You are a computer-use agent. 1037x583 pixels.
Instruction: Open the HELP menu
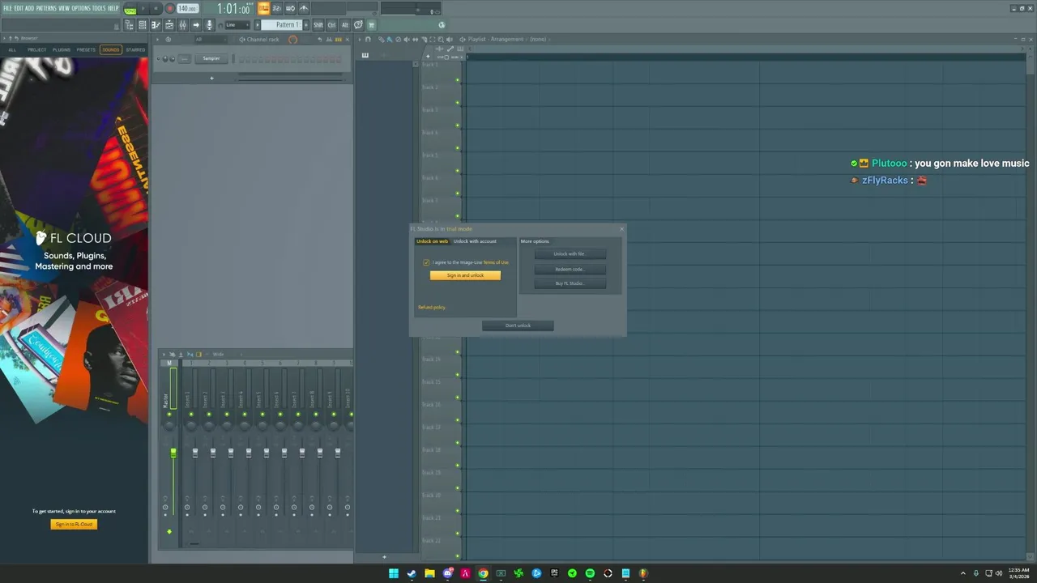(113, 8)
